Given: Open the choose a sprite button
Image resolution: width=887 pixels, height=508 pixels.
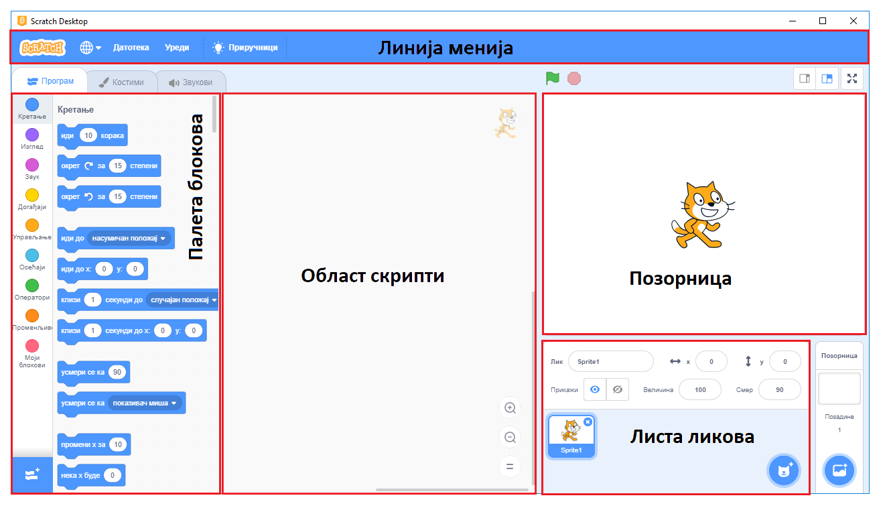Looking at the screenshot, I should 784,470.
